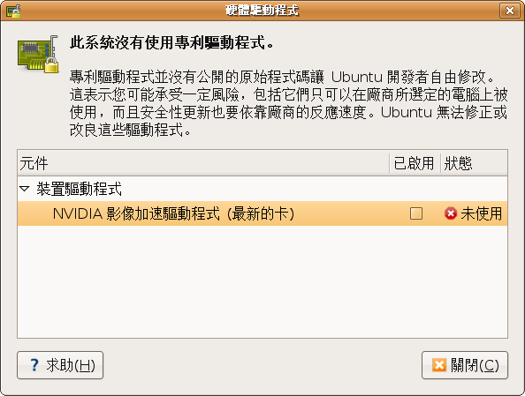Click the red error status icon
This screenshot has height=396, width=525.
[451, 213]
